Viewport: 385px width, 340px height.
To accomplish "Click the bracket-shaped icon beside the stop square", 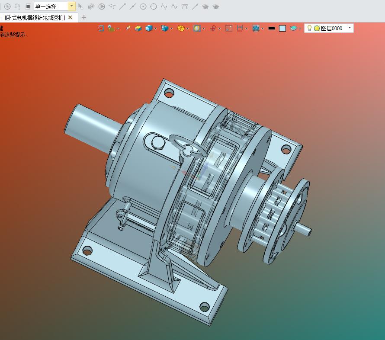I will click(x=17, y=6).
